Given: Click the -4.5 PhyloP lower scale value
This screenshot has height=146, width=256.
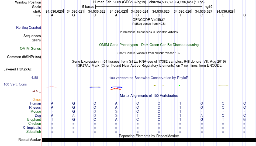Looking at the screenshot, I should pos(35,91).
